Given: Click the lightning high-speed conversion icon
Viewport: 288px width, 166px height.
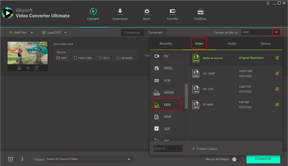Looking at the screenshot, I should [x=22, y=159].
